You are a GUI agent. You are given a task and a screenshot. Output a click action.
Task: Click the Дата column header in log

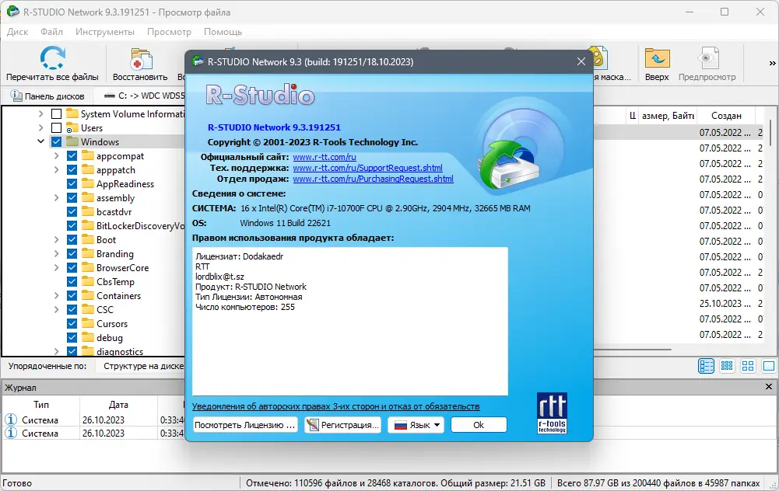[x=118, y=405]
